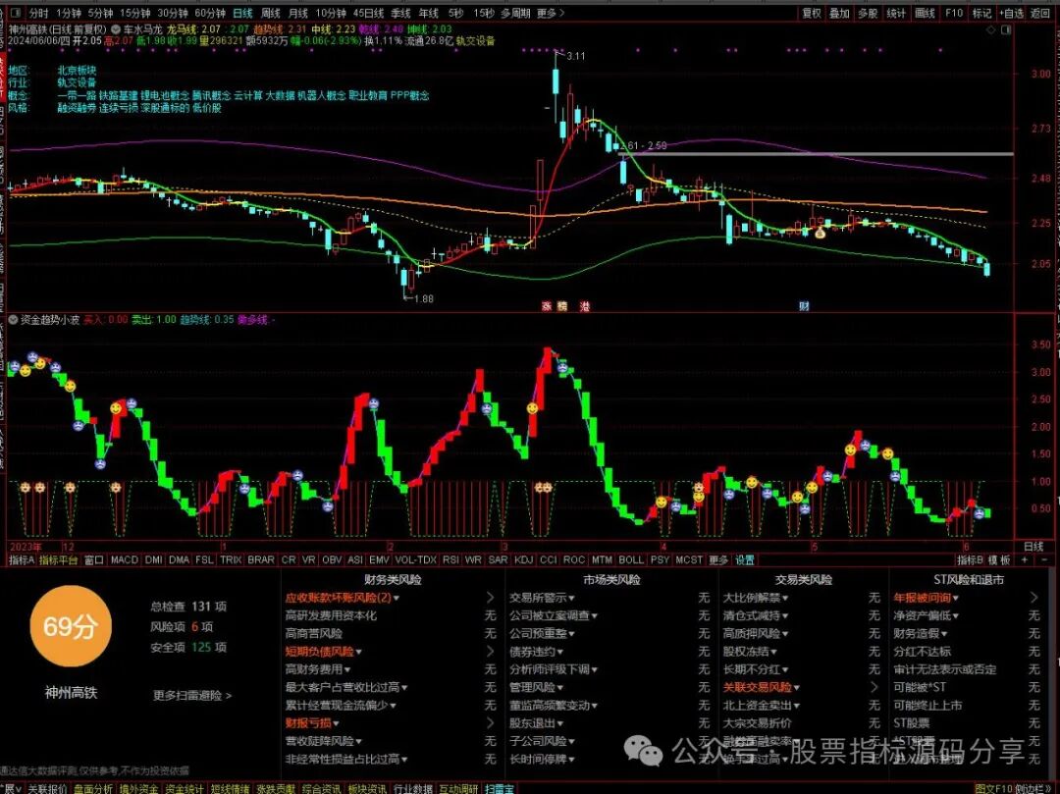Expand the 大比例解禁 dropdown
This screenshot has width=1060, height=794.
pyautogui.click(x=785, y=598)
